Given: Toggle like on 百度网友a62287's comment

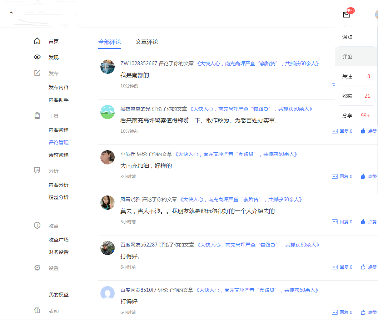Looking at the screenshot, I should tap(368, 267).
